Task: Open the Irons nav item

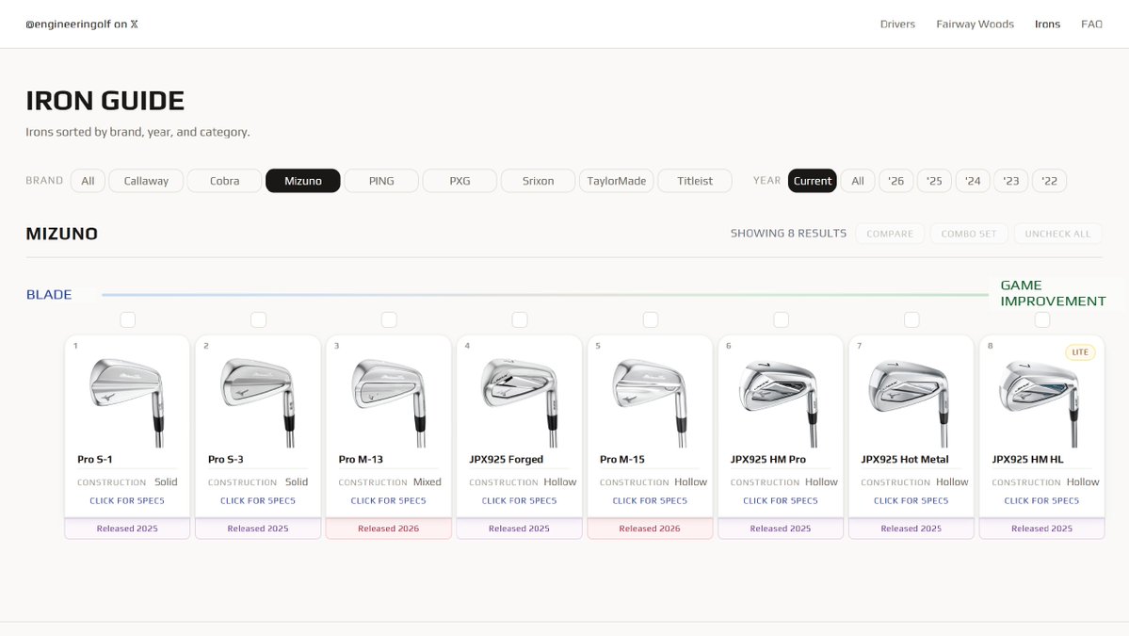Action: pyautogui.click(x=1047, y=24)
